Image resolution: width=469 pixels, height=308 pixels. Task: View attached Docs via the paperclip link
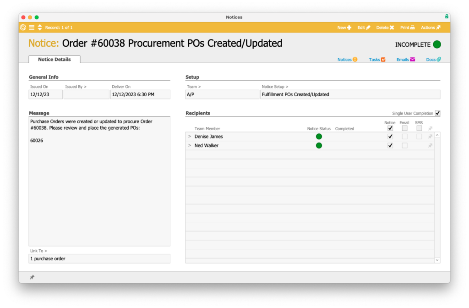coord(432,59)
